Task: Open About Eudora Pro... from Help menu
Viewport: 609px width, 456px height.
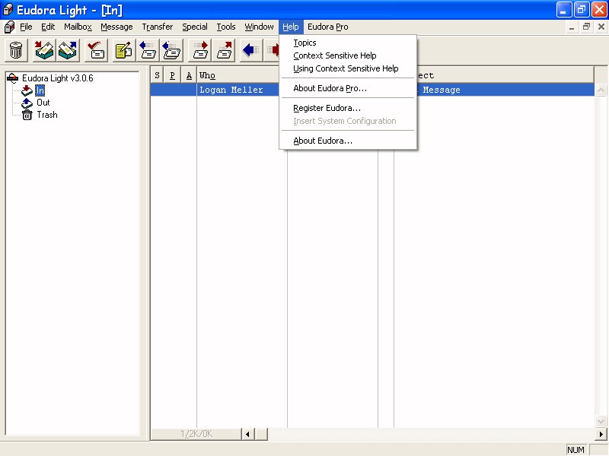Action: pyautogui.click(x=348, y=88)
